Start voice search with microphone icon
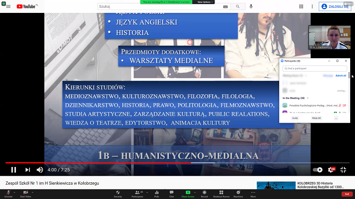 point(251,7)
